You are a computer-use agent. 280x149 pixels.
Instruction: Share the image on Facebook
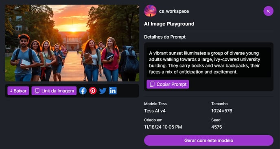point(83,91)
